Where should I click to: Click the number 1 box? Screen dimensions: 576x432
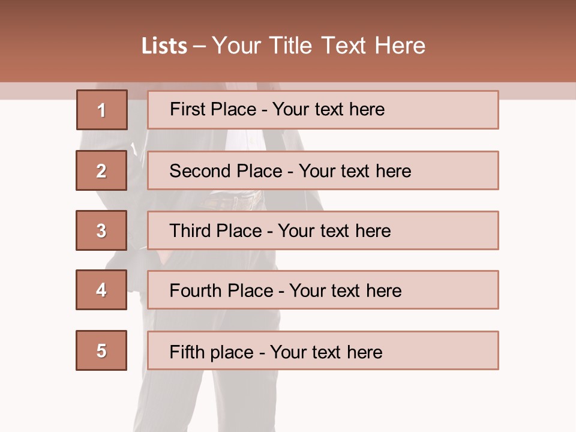click(x=102, y=110)
